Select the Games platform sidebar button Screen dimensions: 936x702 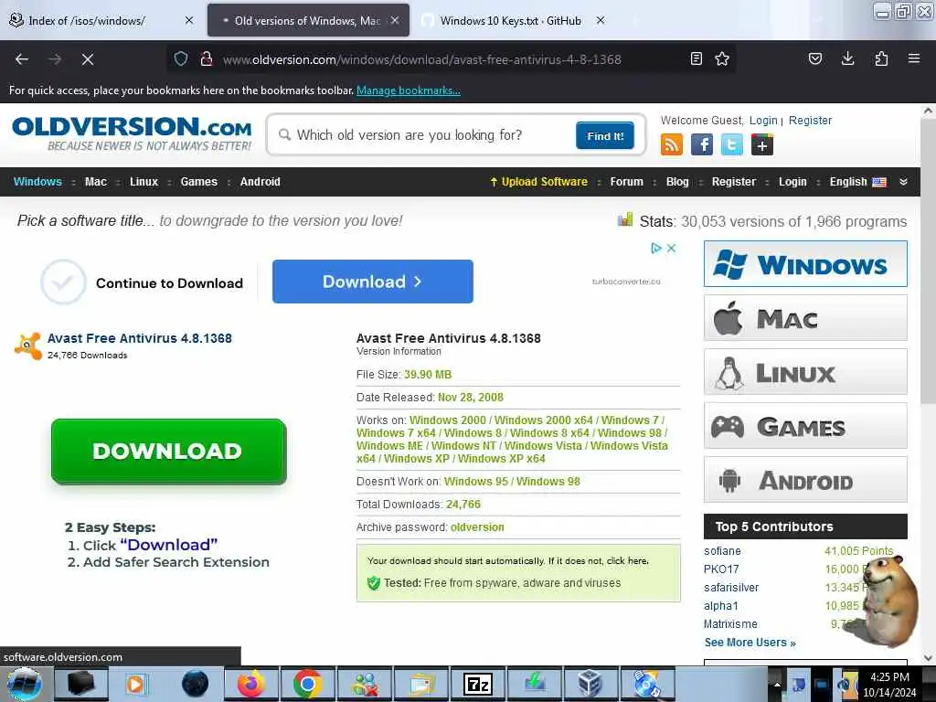click(805, 426)
